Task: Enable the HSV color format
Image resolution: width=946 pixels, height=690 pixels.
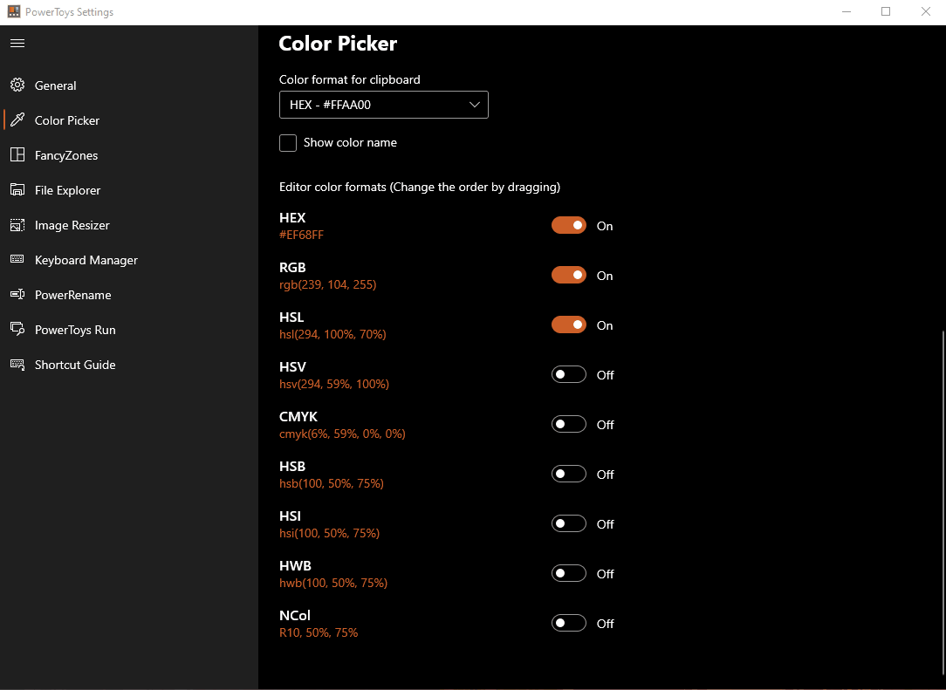Action: pyautogui.click(x=568, y=374)
